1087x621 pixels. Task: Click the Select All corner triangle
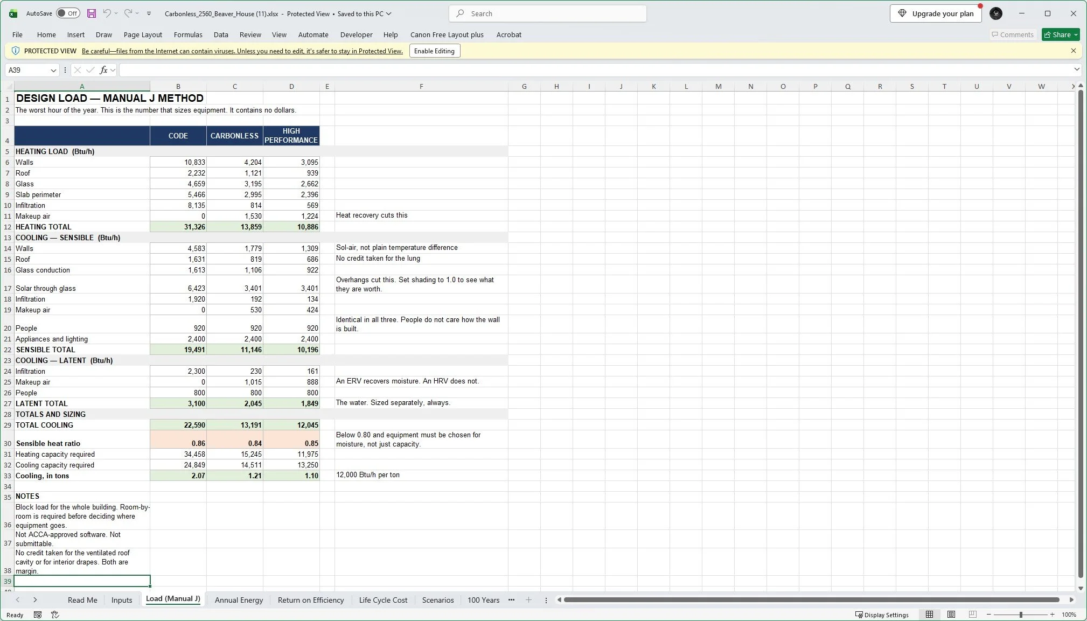tap(9, 86)
